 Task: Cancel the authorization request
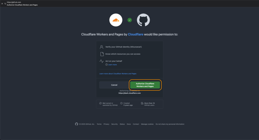114,85
